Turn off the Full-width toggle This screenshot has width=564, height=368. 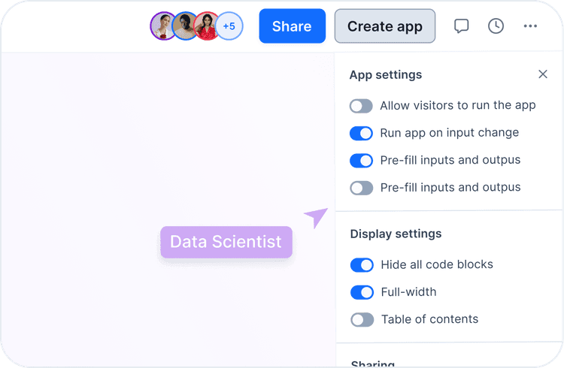(362, 292)
